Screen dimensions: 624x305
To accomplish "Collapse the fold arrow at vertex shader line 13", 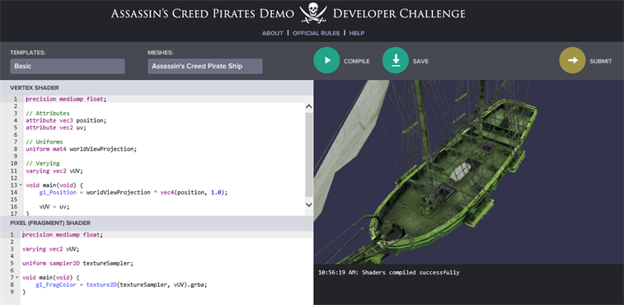I will (x=21, y=185).
